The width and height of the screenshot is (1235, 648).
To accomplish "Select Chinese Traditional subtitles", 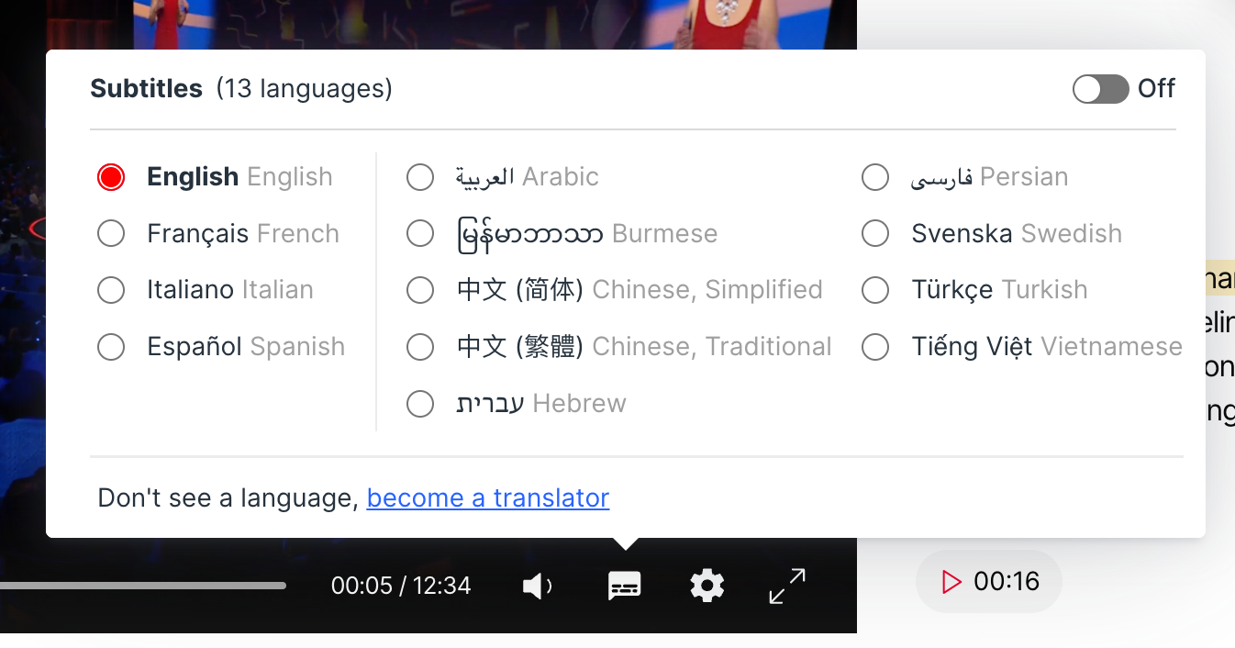I will coord(420,347).
